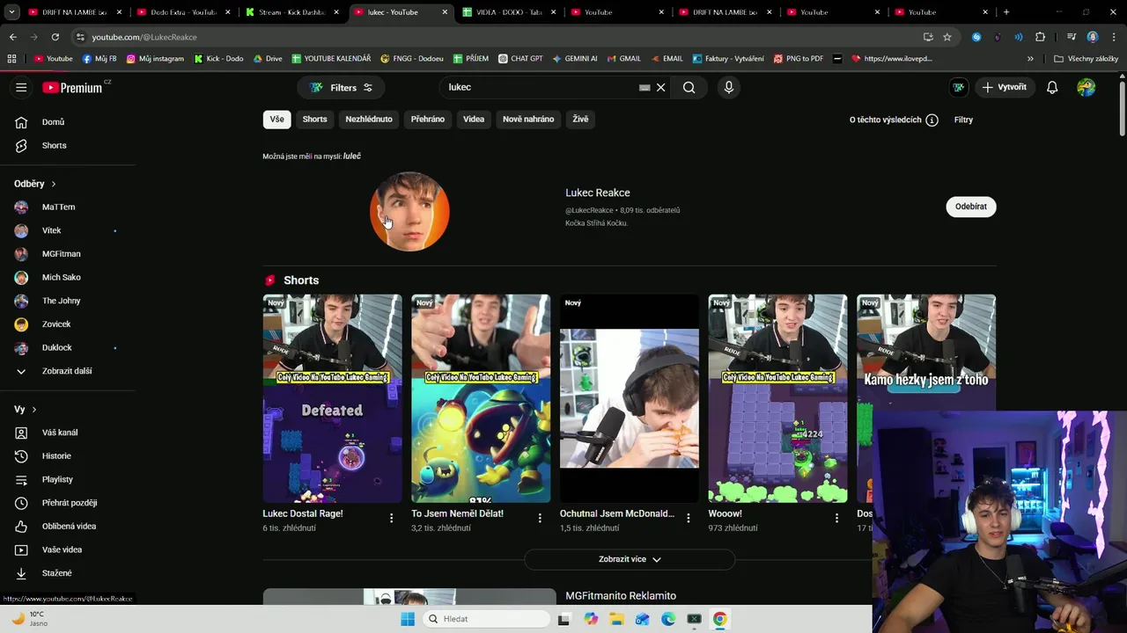
Task: Open the account avatar menu
Action: tap(1086, 87)
